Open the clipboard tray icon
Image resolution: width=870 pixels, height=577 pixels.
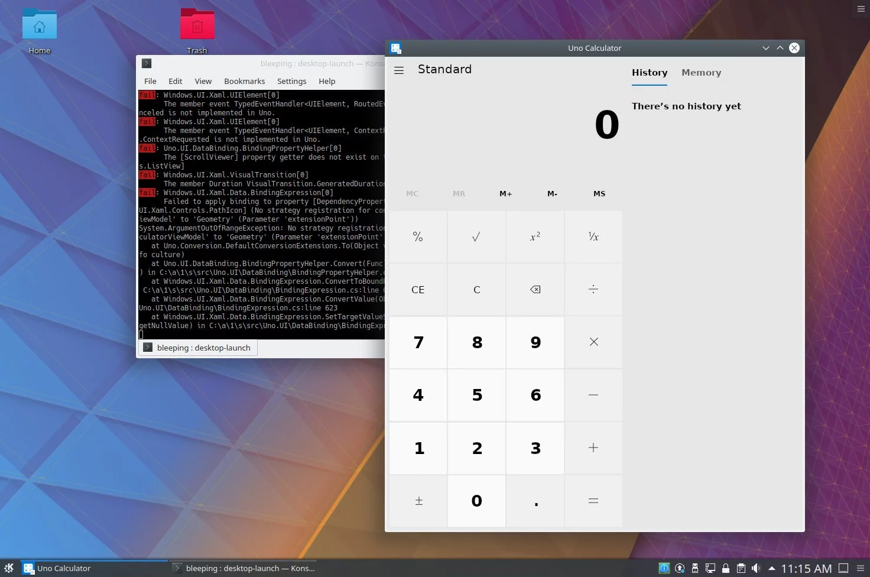coord(741,568)
